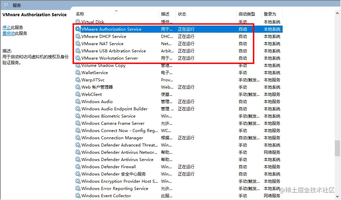Click the gear icon of Windows Camera Frame Server
341x200 pixels.
point(78,123)
